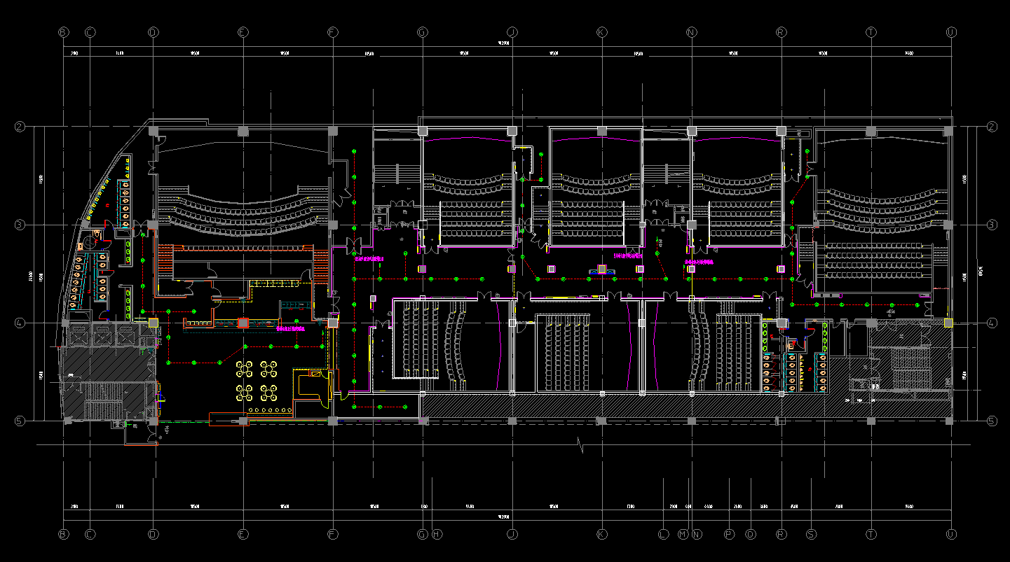The image size is (1010, 562).
Task: Select grid bubble E on the top axis row
Action: 243,32
